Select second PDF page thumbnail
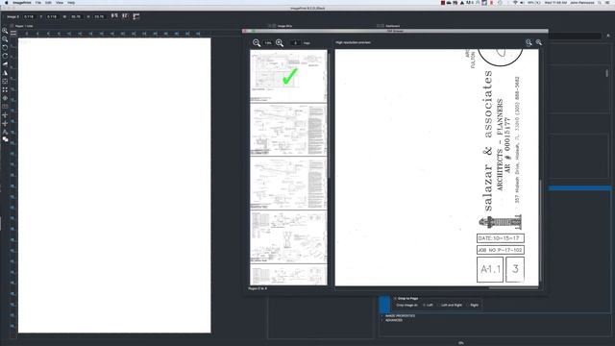 pos(288,130)
